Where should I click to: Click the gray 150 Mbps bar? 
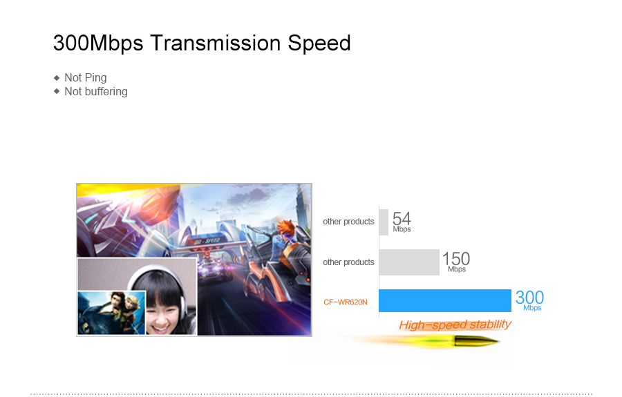pyautogui.click(x=409, y=262)
